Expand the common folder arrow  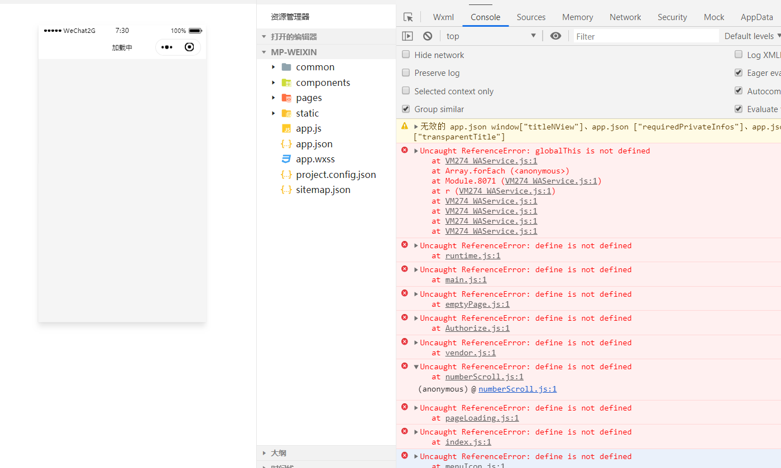click(x=274, y=67)
